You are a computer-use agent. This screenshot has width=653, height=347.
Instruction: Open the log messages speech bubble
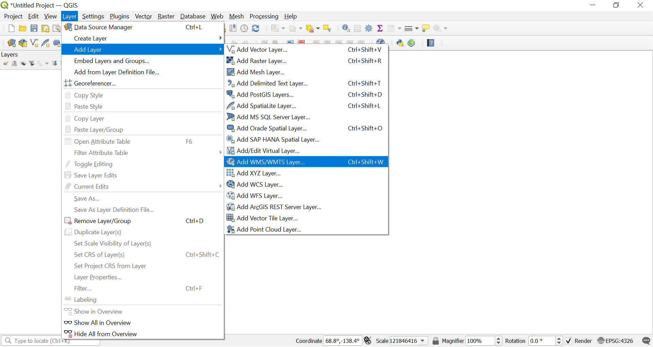[x=646, y=341]
